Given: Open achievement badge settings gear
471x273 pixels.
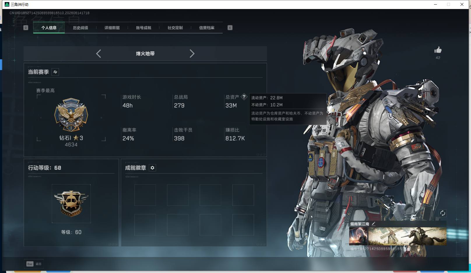Looking at the screenshot, I should click(x=152, y=168).
